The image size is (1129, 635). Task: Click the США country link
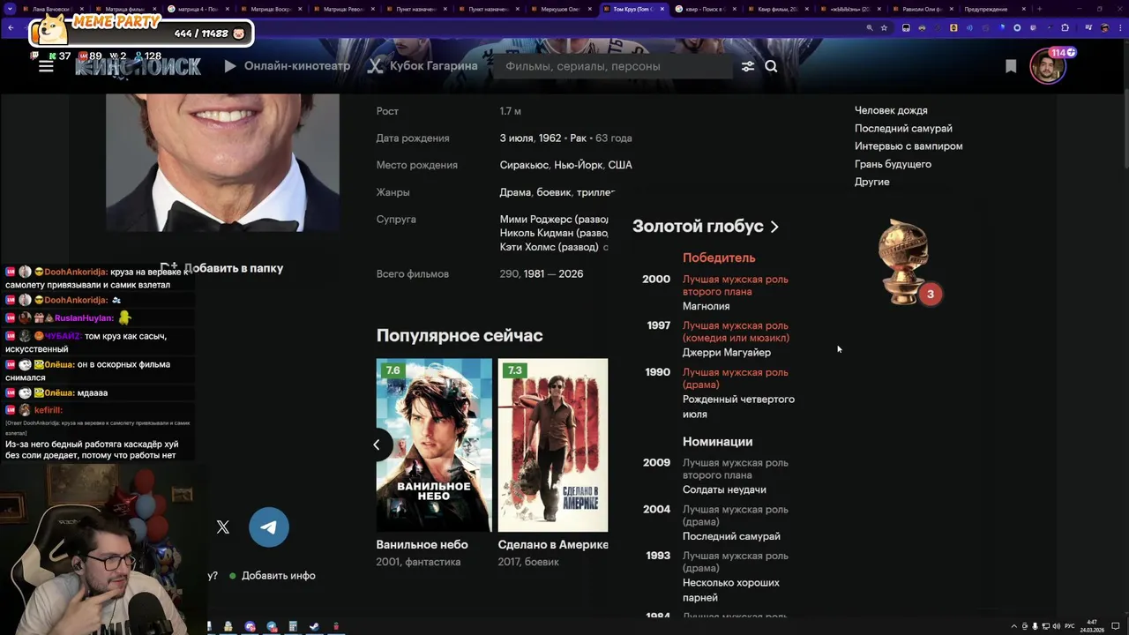coord(620,165)
